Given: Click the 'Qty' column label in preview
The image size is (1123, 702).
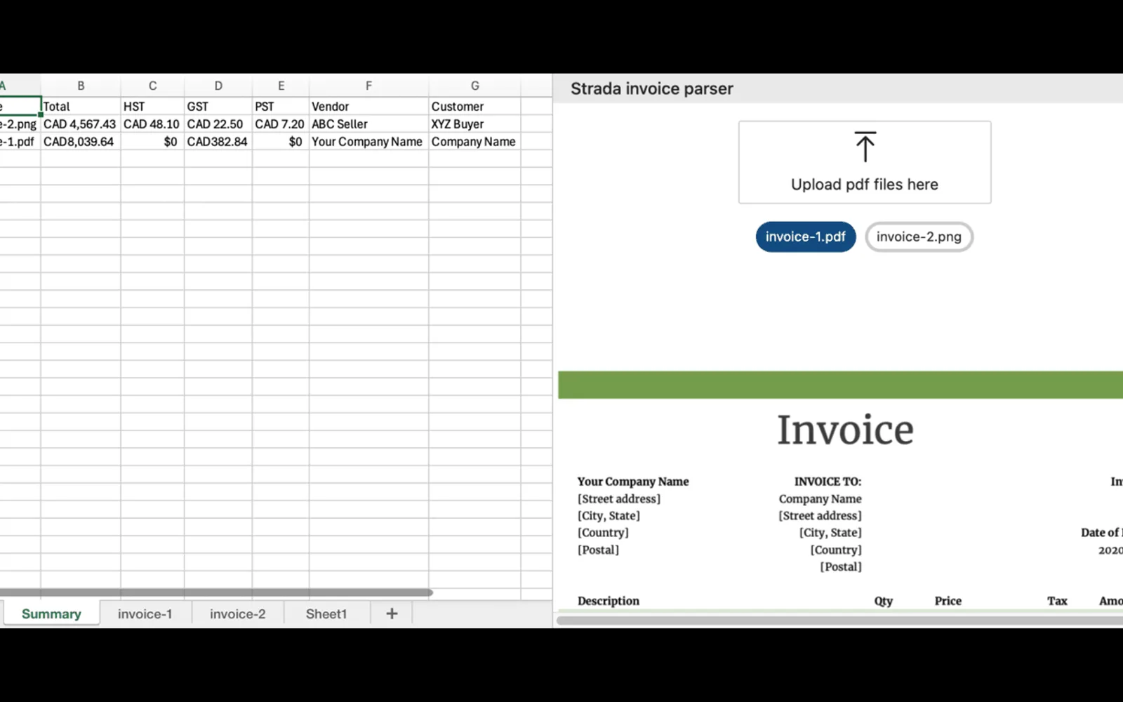Looking at the screenshot, I should (x=884, y=601).
